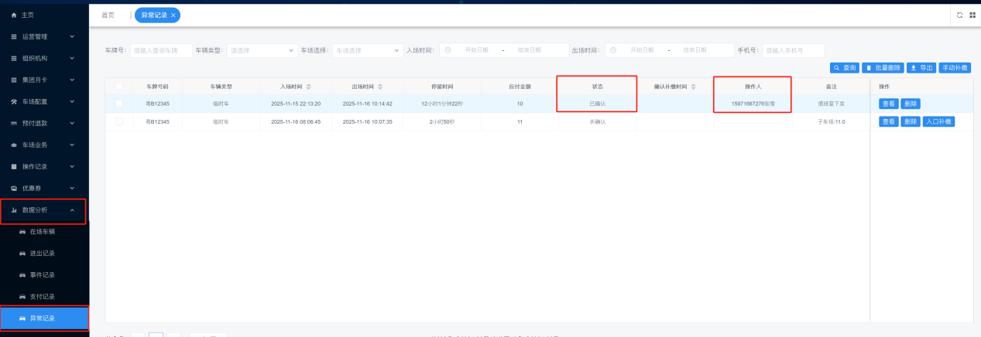
Task: Click the clock icon in 出场时间 filter
Action: [613, 50]
